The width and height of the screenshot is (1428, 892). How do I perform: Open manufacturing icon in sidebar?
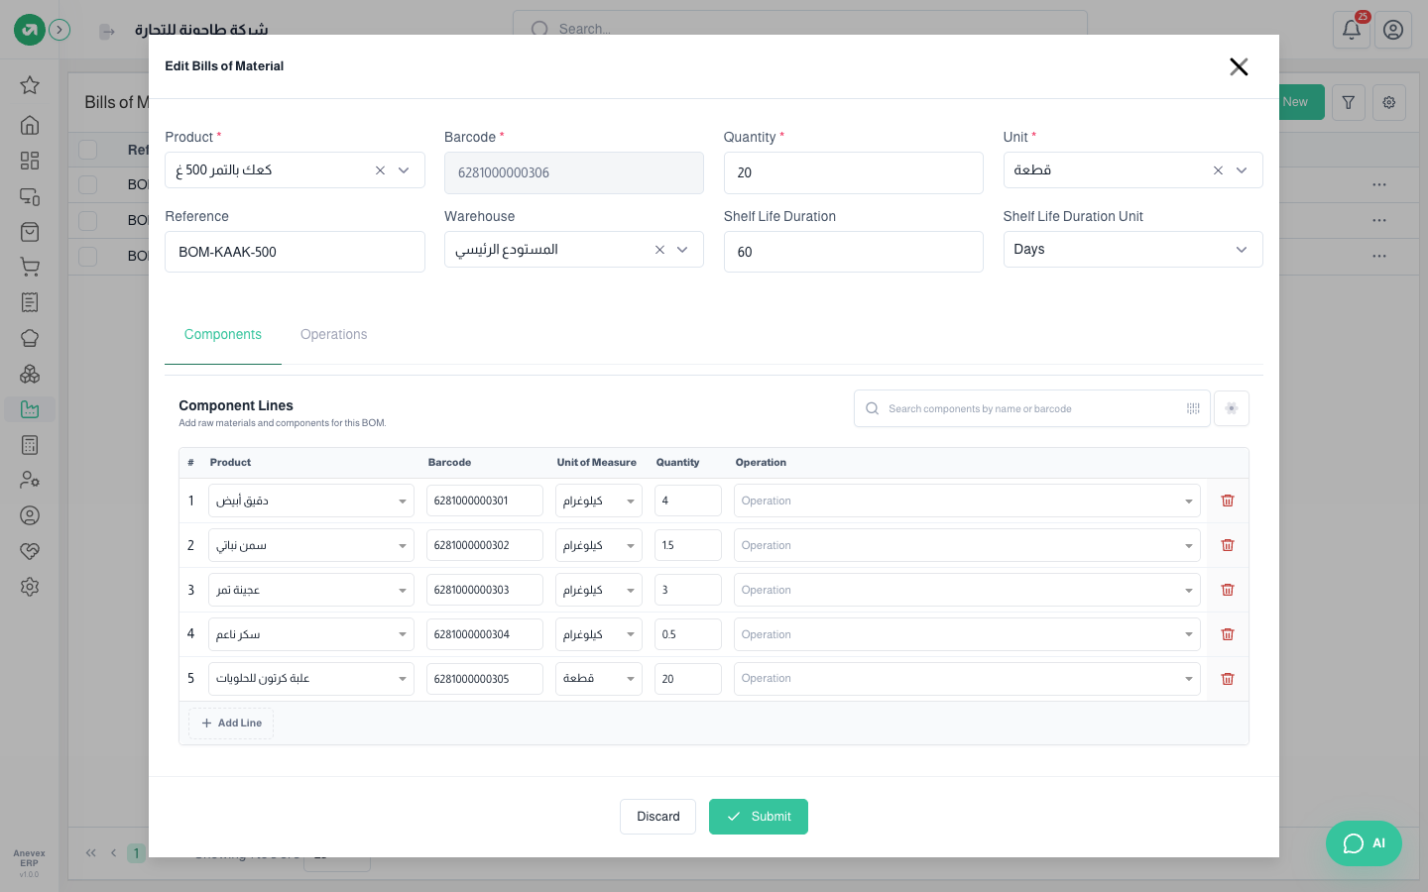click(30, 409)
